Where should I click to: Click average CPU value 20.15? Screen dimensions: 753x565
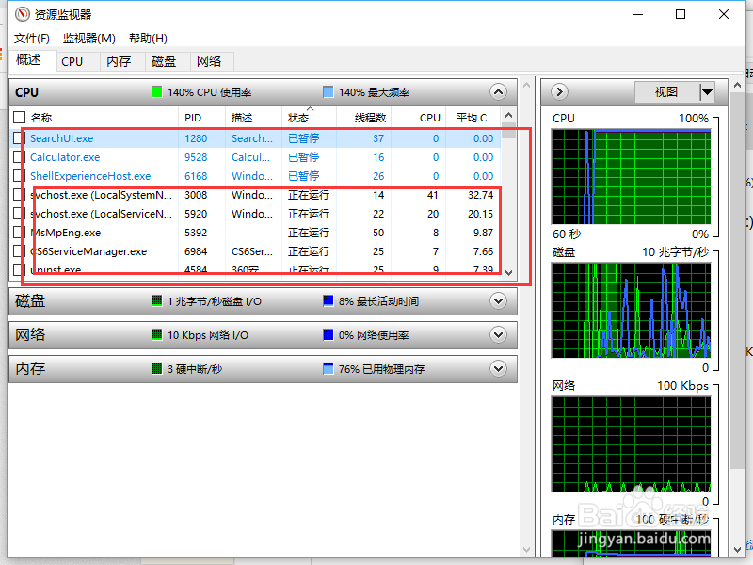pos(480,214)
